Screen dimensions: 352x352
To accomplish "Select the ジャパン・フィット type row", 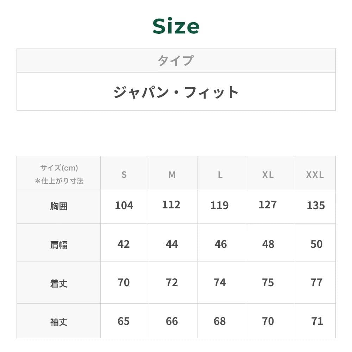I will coord(176,92).
